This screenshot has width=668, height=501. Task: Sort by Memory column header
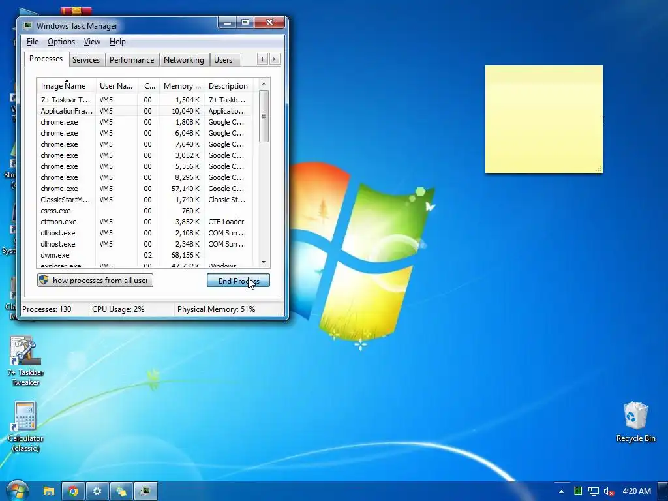click(x=183, y=85)
